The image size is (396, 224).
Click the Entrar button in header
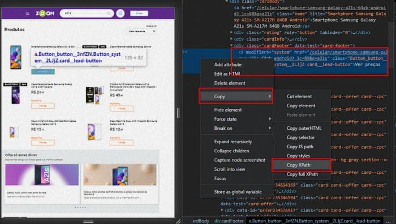click(x=139, y=14)
